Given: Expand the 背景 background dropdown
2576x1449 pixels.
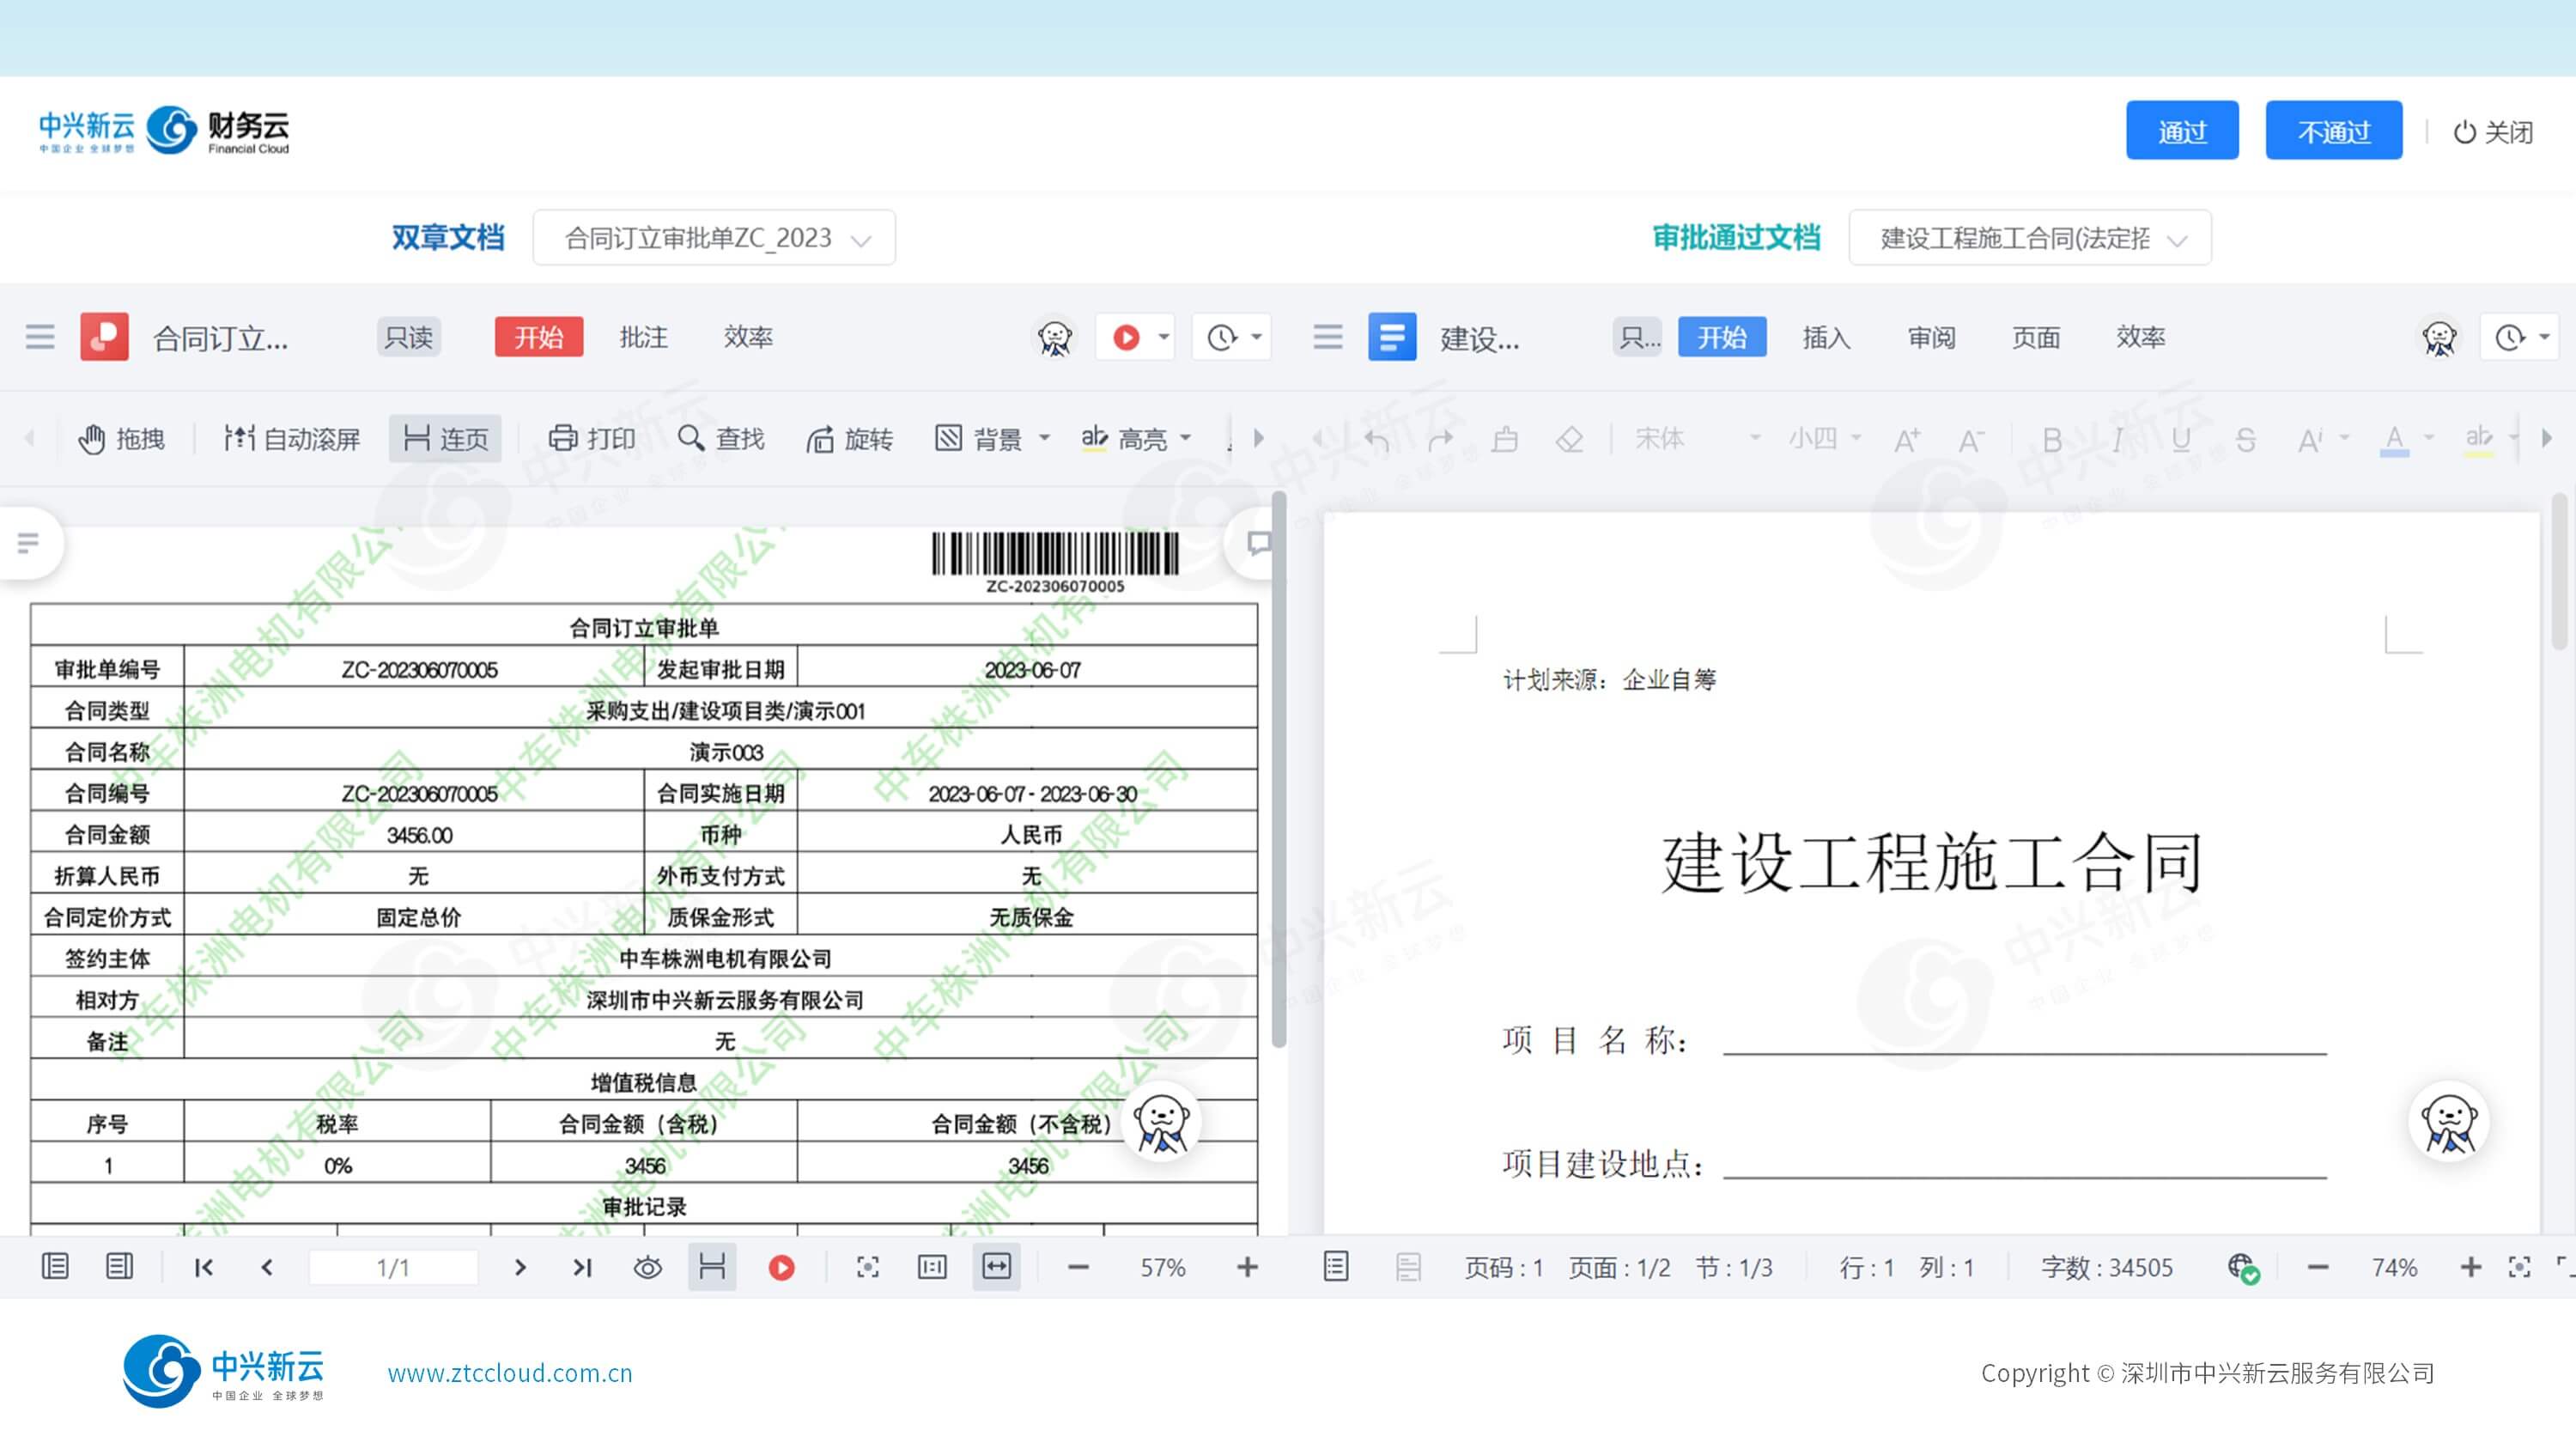Looking at the screenshot, I should click(1044, 438).
